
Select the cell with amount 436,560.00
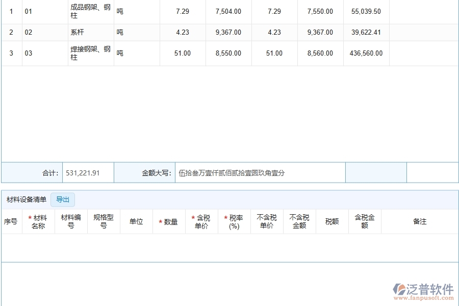[366, 53]
